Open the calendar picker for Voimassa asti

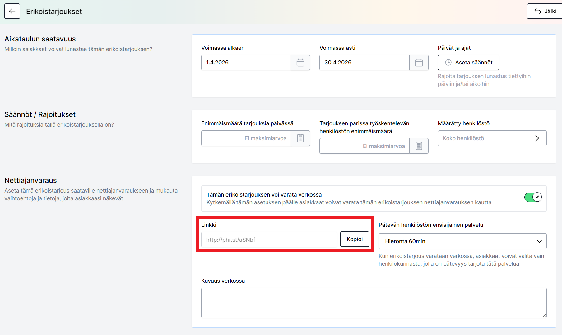pyautogui.click(x=419, y=62)
